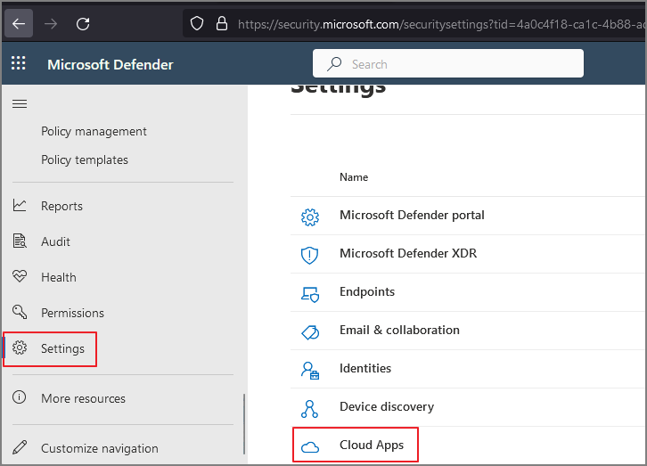Click the Microsoft Defender title
This screenshot has width=647, height=466.
click(x=111, y=64)
